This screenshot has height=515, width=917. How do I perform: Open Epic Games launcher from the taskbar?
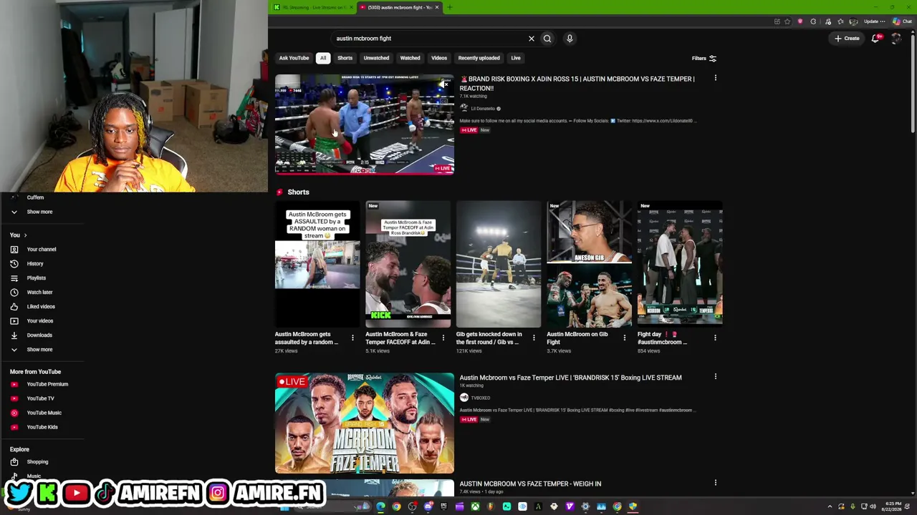(443, 506)
